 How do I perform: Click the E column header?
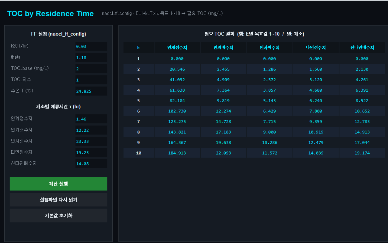139,48
